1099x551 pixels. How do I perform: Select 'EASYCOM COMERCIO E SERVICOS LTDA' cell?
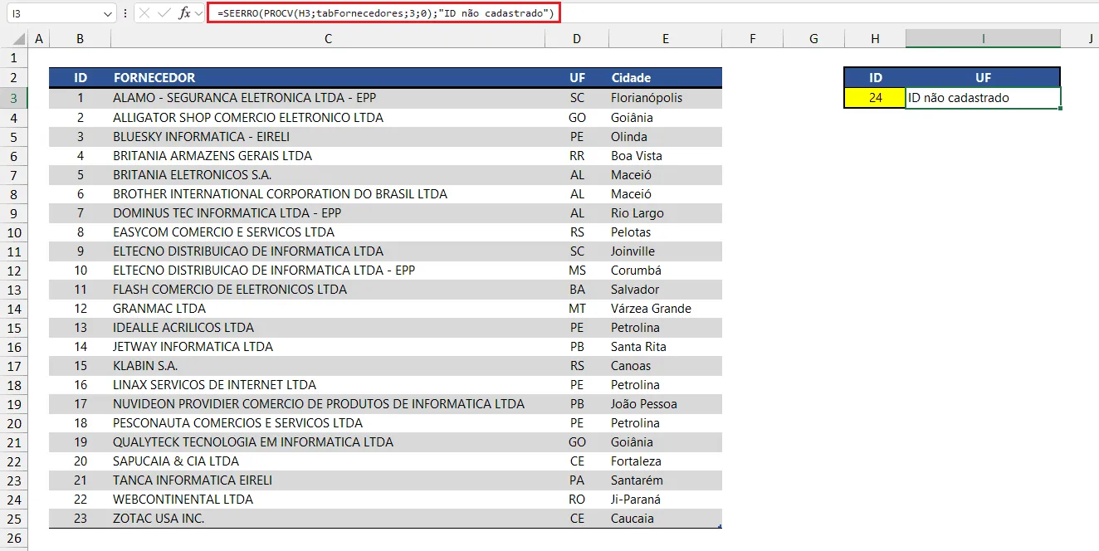[x=329, y=232]
